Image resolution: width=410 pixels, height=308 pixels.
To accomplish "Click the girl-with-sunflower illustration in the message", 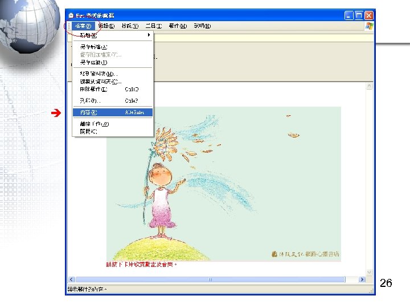I will pyautogui.click(x=224, y=184).
